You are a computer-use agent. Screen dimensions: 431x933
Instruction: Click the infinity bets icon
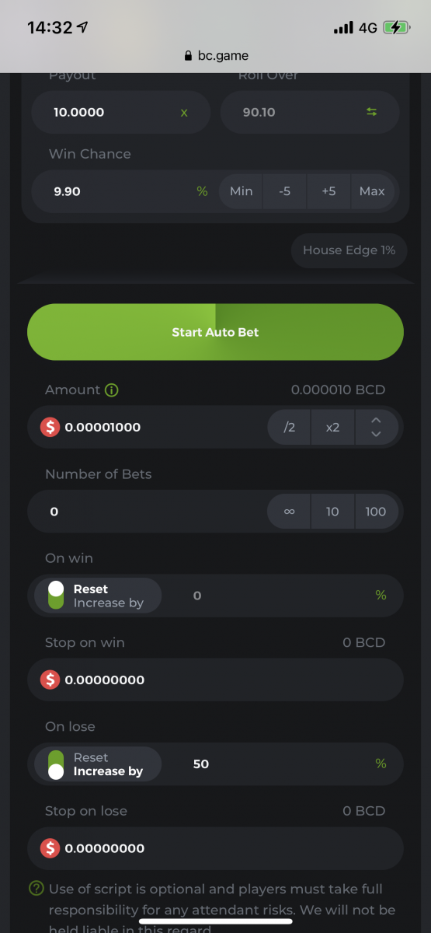[289, 512]
